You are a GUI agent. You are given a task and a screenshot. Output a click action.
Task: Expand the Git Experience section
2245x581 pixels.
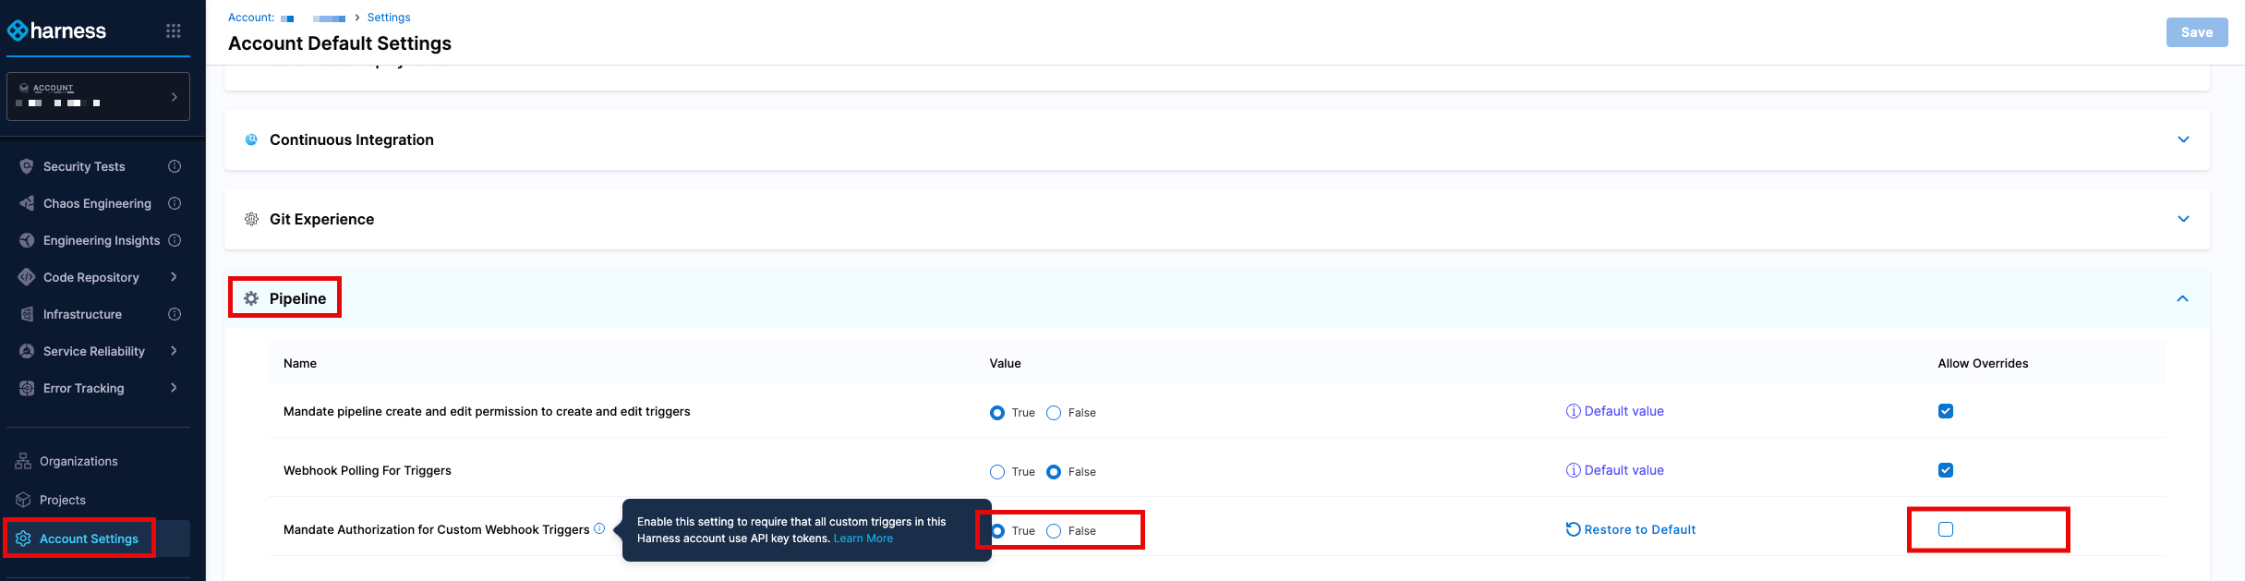2183,219
